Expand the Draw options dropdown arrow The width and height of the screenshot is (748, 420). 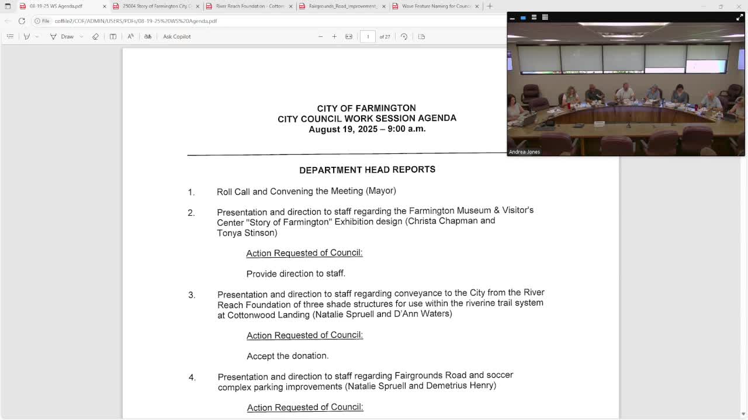click(x=81, y=36)
